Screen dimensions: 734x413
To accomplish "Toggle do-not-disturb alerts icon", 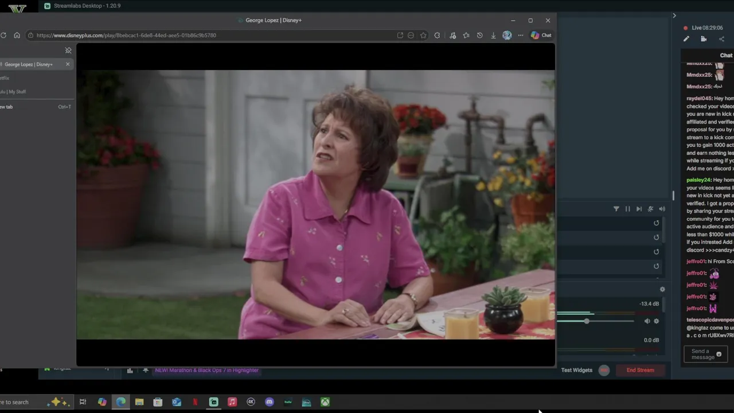I will (650, 209).
